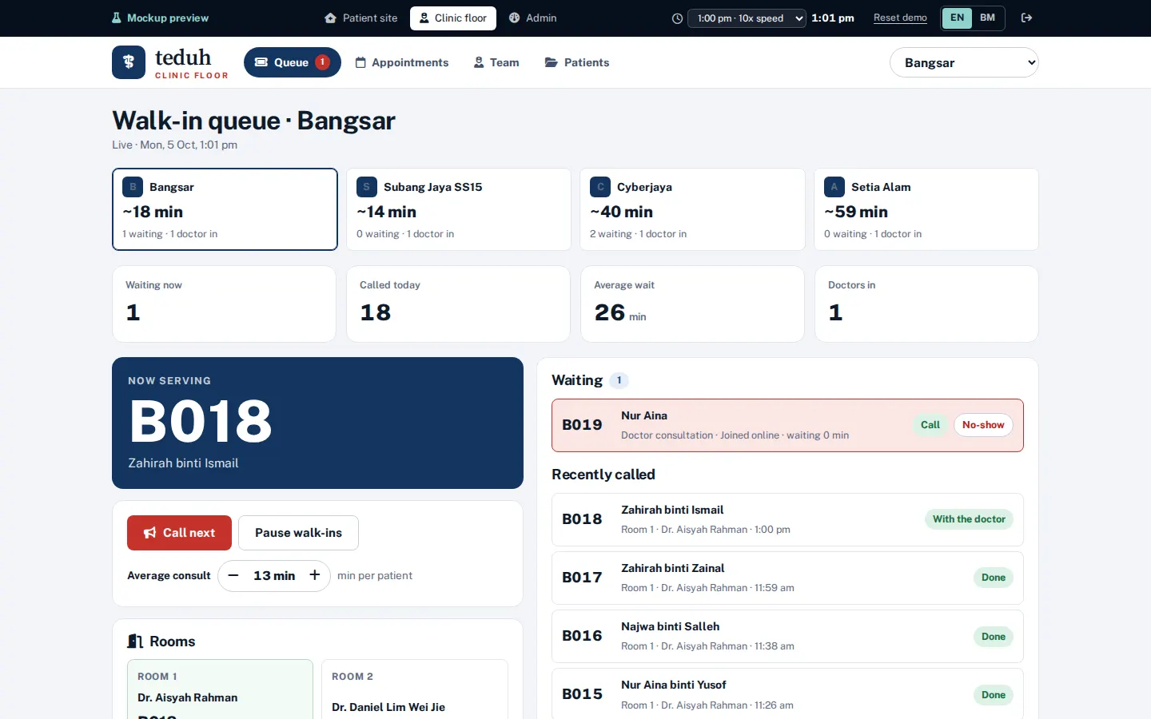Image resolution: width=1151 pixels, height=719 pixels.
Task: Click the Waiting now stat card
Action: pyautogui.click(x=225, y=304)
